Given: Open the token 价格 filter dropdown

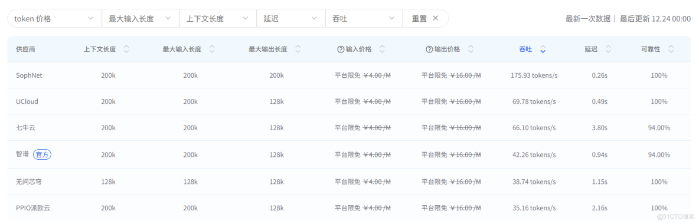Looking at the screenshot, I should pyautogui.click(x=54, y=18).
